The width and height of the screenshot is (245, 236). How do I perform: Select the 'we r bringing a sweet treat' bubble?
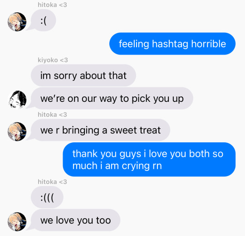(100, 130)
